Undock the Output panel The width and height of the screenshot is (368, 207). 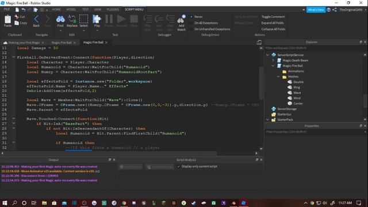[x=110, y=160]
